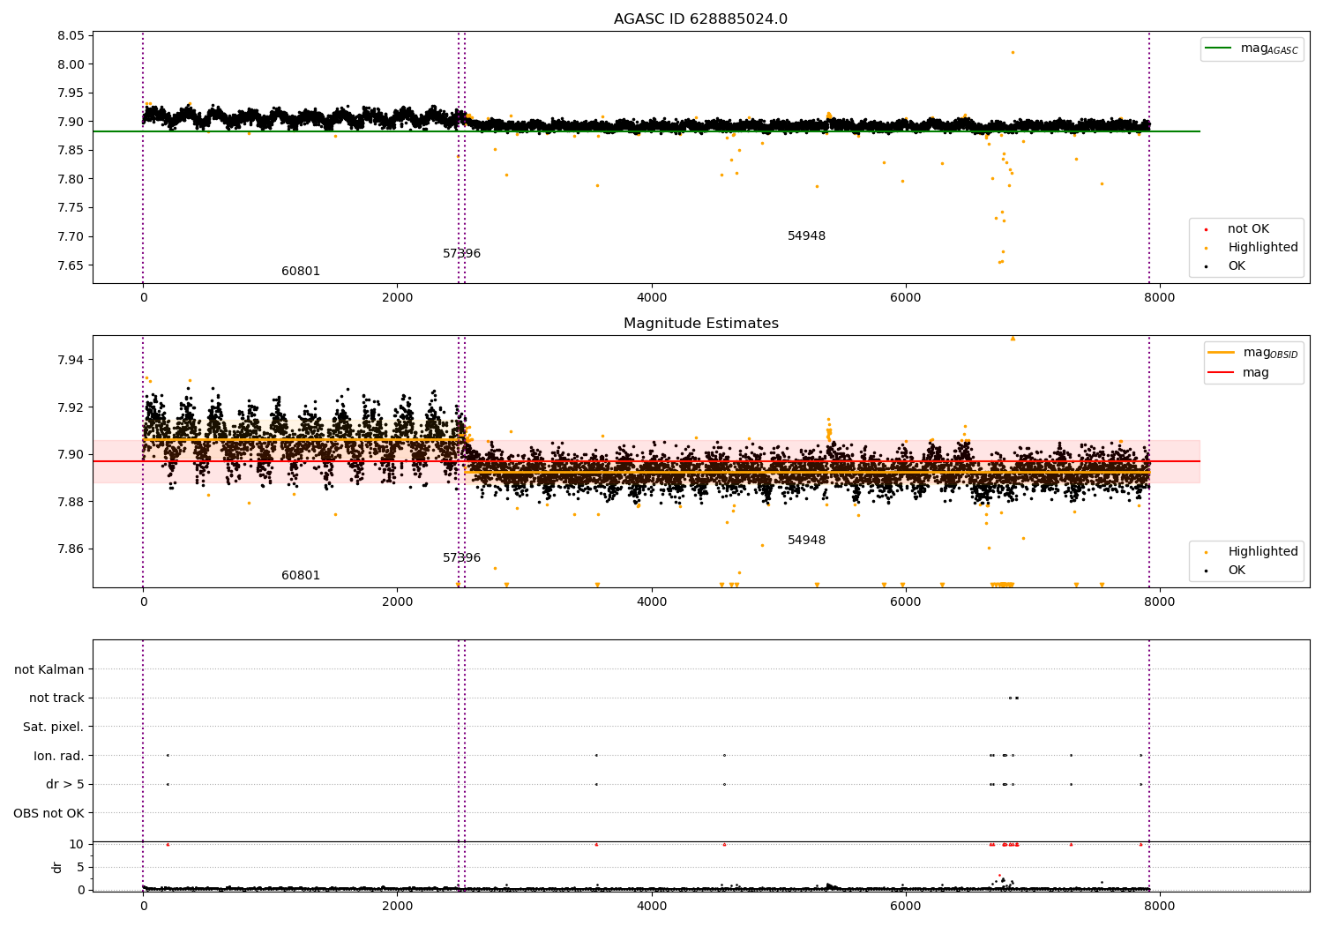Click the orange outlier point near 8.02 magnitude
The width and height of the screenshot is (1323, 926).
1013,52
